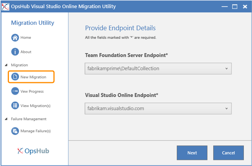Image resolution: width=252 pixels, height=166 pixels.
Task: Close the Migration Utility window
Action: coord(245,7)
